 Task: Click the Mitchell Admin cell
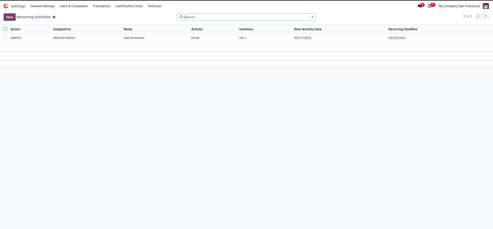[64, 38]
